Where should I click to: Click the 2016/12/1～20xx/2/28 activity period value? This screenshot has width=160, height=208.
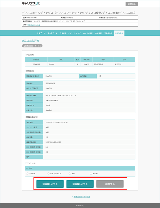[53, 142]
